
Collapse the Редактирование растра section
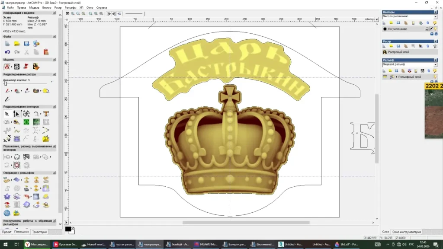(x=54, y=74)
